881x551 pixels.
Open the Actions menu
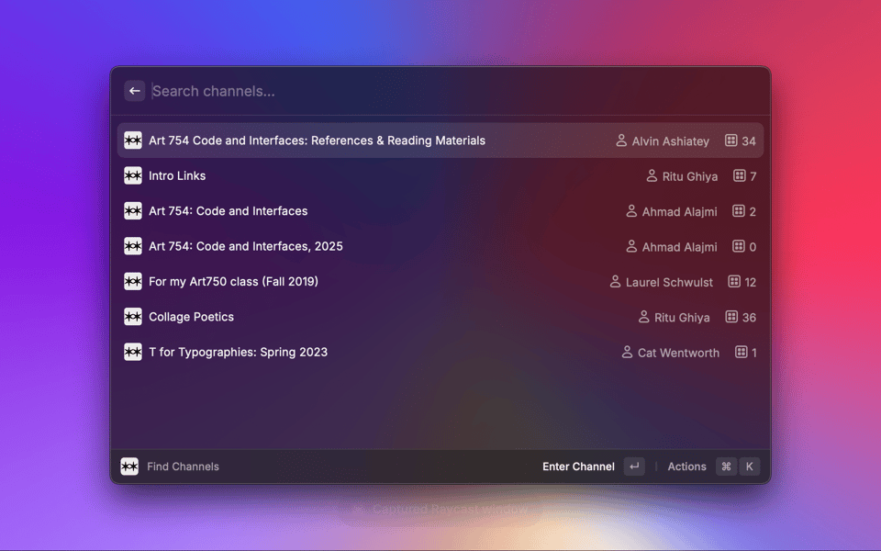point(686,467)
